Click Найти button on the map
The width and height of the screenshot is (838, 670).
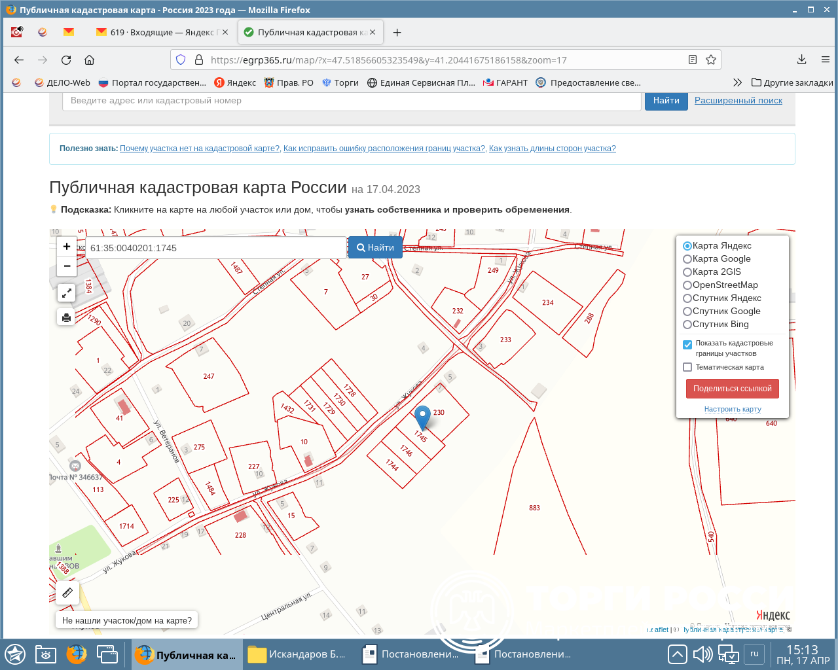click(x=375, y=247)
